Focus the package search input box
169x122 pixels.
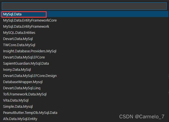point(84,6)
